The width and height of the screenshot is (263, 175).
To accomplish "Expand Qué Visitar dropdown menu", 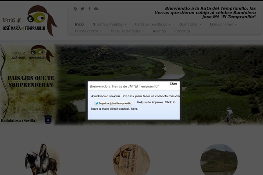I will pyautogui.click(x=190, y=24).
